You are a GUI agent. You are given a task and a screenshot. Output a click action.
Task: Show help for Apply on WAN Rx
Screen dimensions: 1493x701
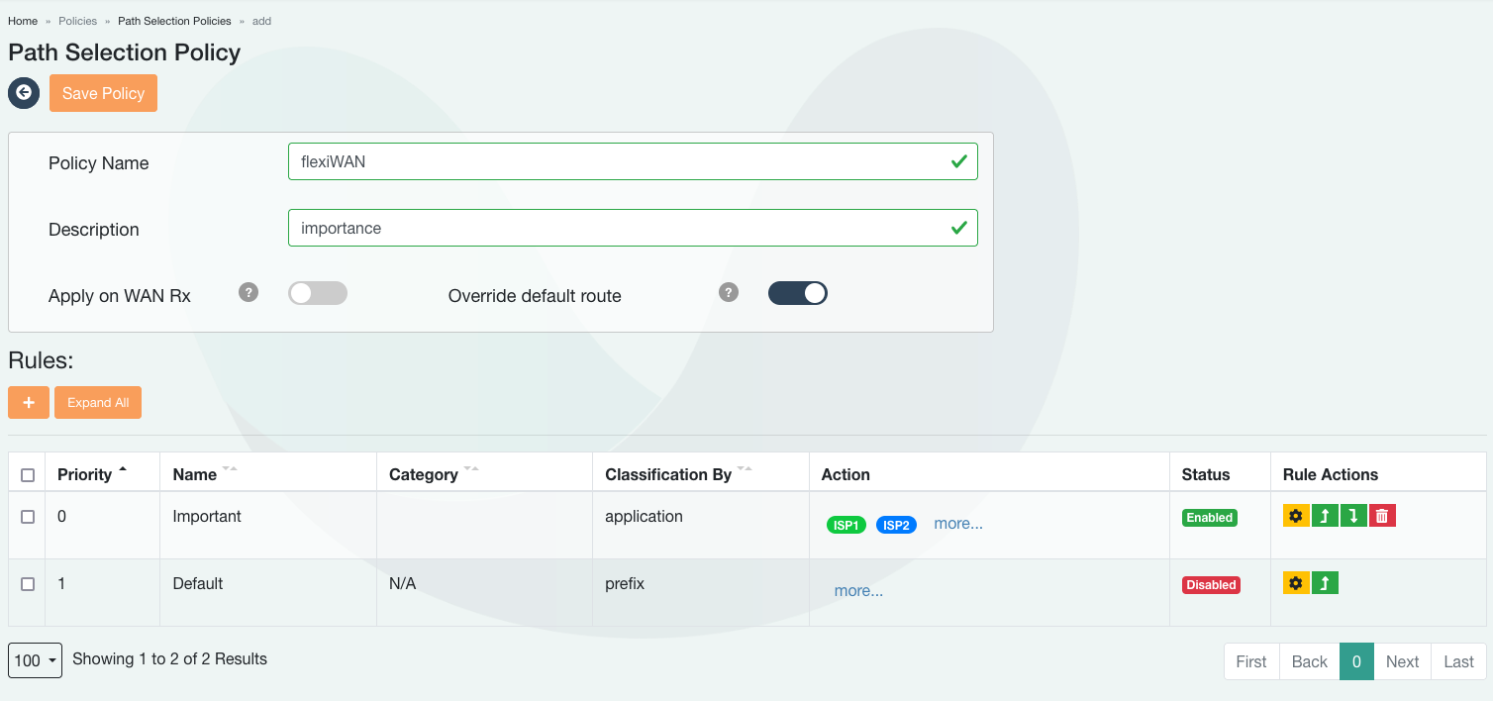(249, 293)
